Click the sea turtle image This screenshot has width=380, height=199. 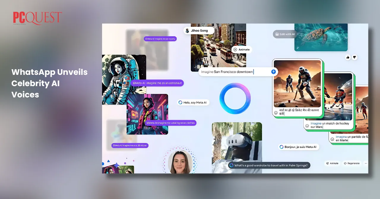321,37
